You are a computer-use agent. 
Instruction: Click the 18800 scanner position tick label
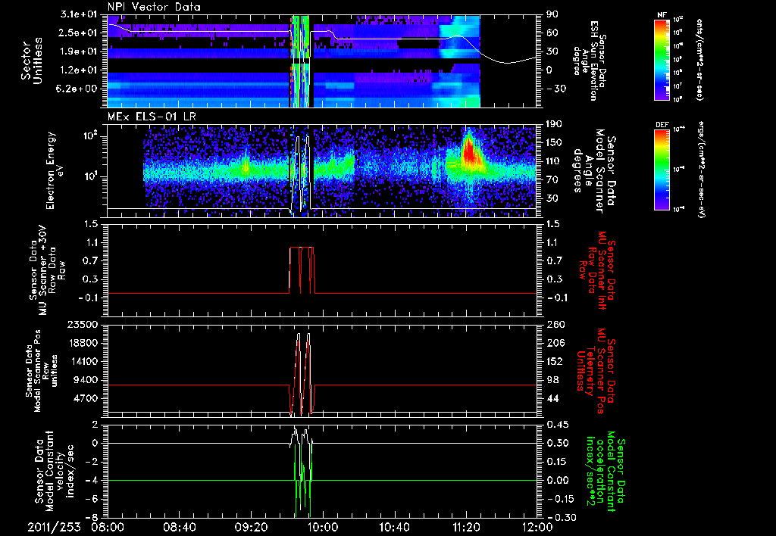click(83, 343)
